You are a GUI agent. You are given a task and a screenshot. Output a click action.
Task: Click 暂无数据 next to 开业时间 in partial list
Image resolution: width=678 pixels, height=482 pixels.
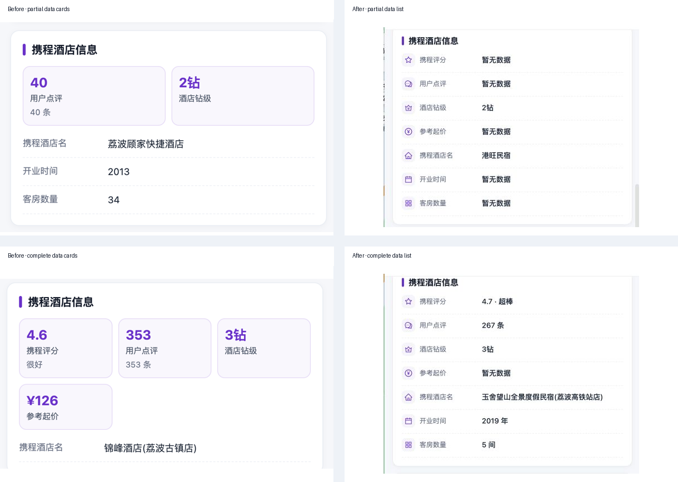click(x=496, y=179)
